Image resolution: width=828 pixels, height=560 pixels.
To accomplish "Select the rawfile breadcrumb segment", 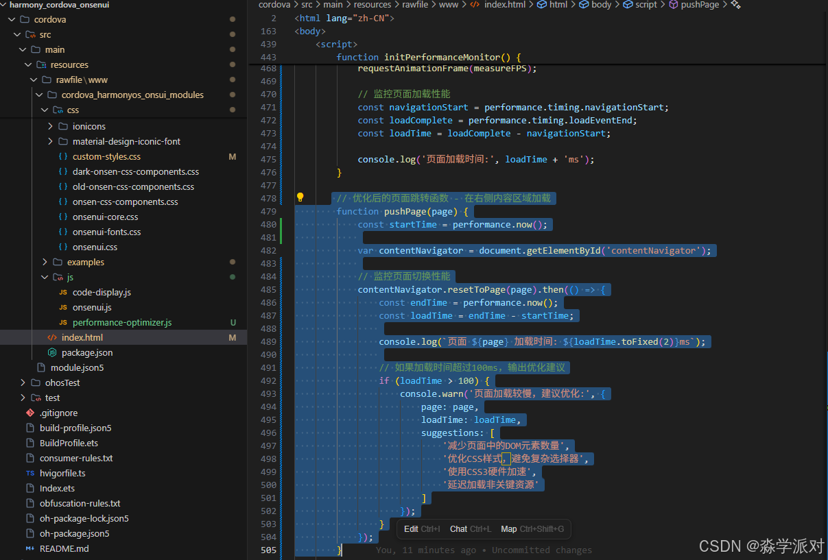I will (x=414, y=5).
